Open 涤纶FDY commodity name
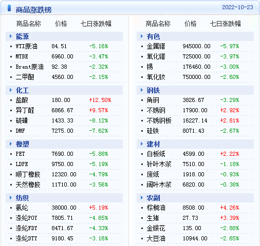The width and height of the screenshot is (260, 246). [x=26, y=228]
